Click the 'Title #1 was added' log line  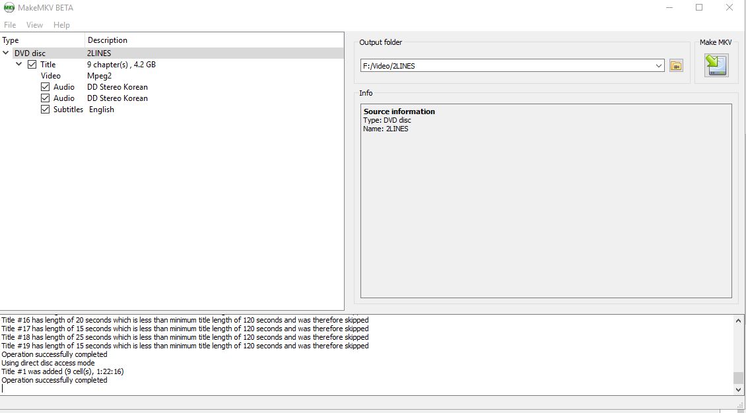tap(62, 371)
